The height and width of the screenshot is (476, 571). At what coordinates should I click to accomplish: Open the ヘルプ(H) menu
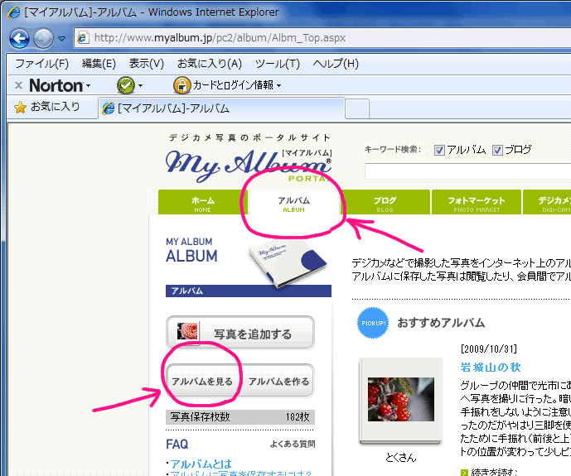pos(336,64)
